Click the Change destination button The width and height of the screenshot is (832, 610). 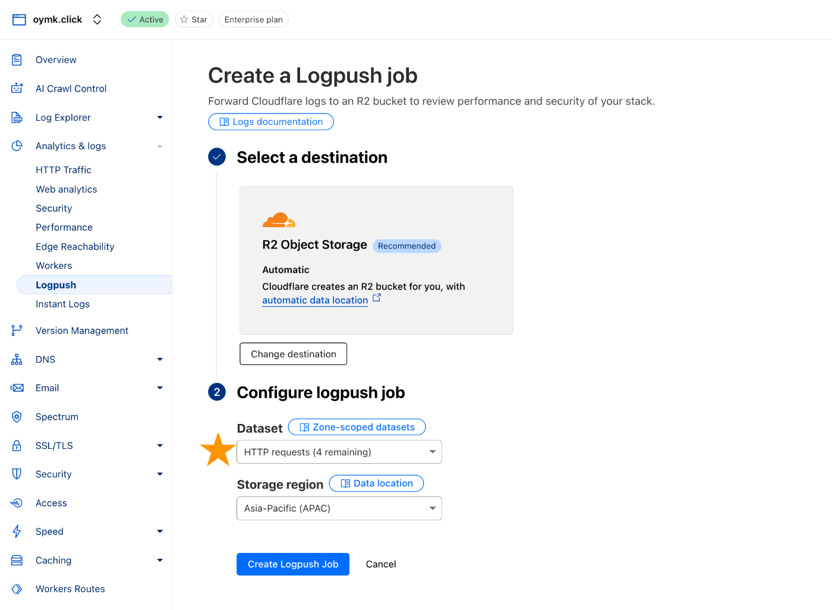point(293,354)
